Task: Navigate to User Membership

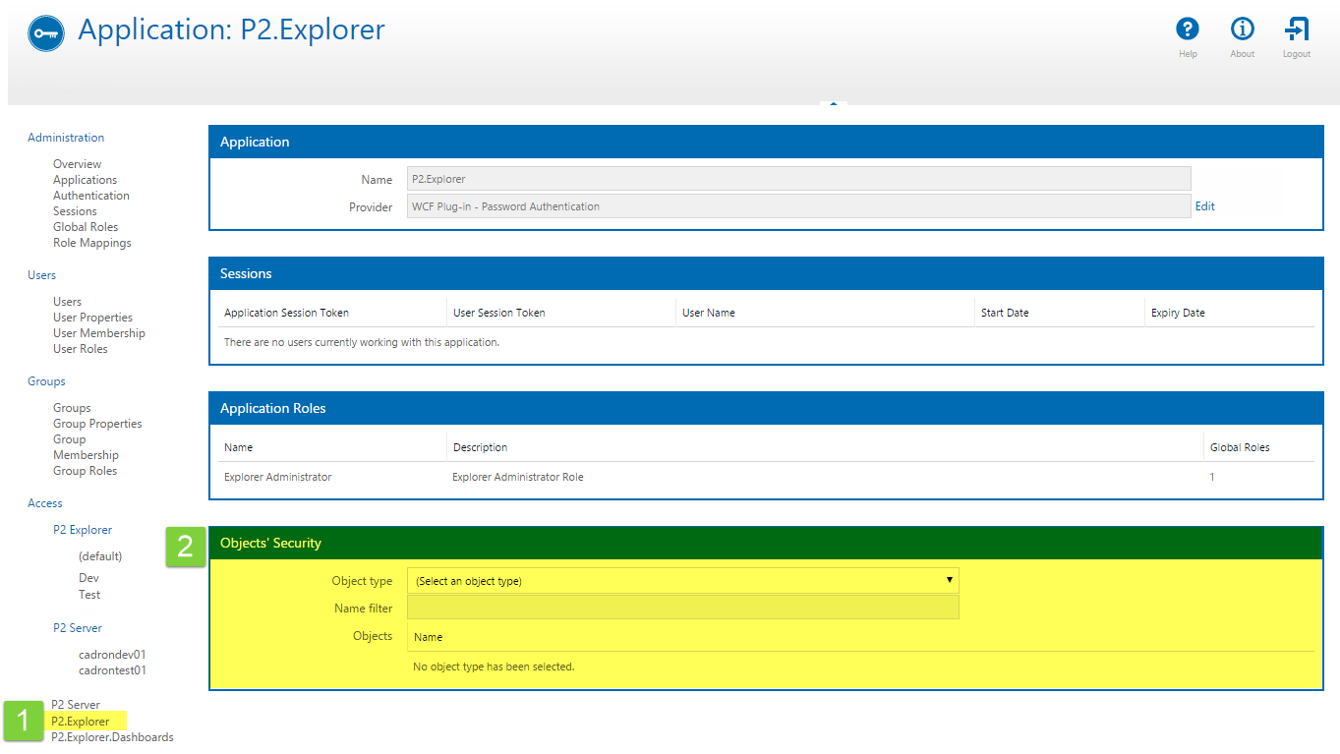Action: [x=98, y=333]
